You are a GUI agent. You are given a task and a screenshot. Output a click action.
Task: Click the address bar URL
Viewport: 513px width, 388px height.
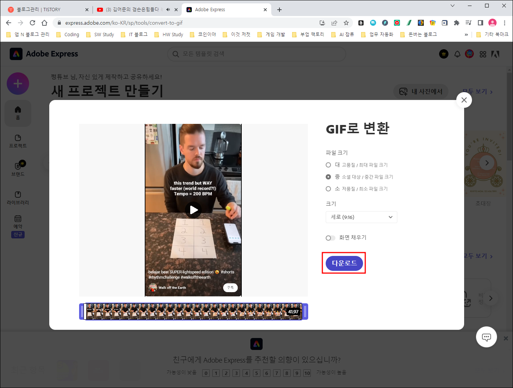coord(124,23)
